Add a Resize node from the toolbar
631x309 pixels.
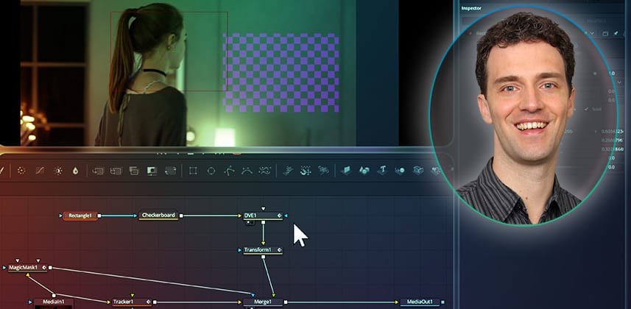(x=152, y=171)
